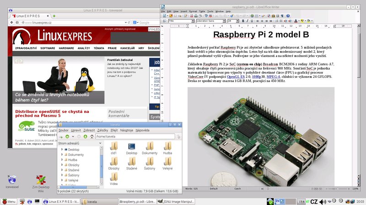This screenshot has width=366, height=205.
Task: Click the go up folder icon
Action: coord(85,136)
